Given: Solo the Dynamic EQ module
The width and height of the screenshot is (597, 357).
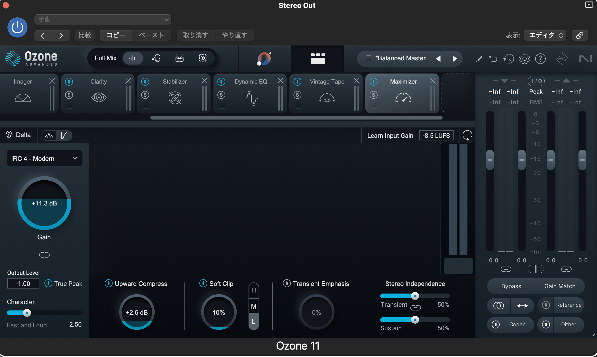Looking at the screenshot, I should 221,95.
